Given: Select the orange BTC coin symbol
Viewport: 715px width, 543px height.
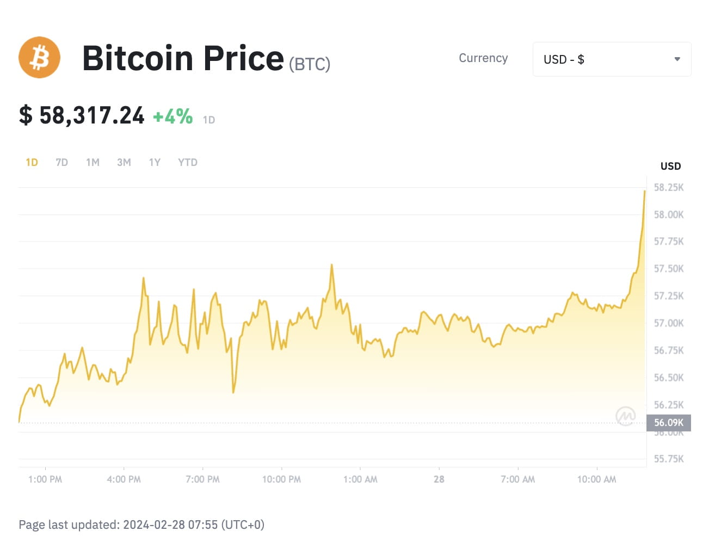Looking at the screenshot, I should [39, 57].
